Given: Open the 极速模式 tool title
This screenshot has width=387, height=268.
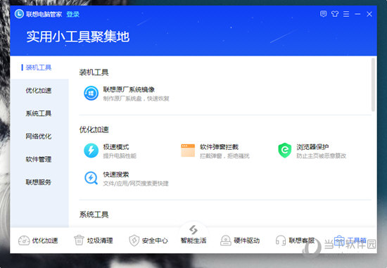Looking at the screenshot, I should tap(116, 147).
